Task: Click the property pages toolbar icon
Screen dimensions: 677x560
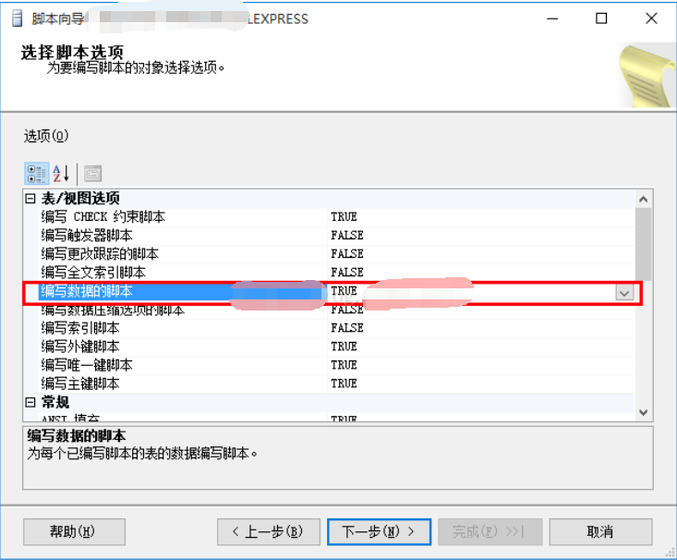Action: pyautogui.click(x=91, y=173)
